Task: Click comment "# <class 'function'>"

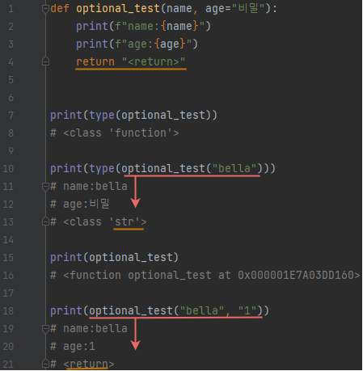Action: pos(115,133)
